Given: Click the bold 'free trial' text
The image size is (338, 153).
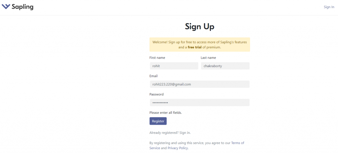Looking at the screenshot, I should [194, 47].
